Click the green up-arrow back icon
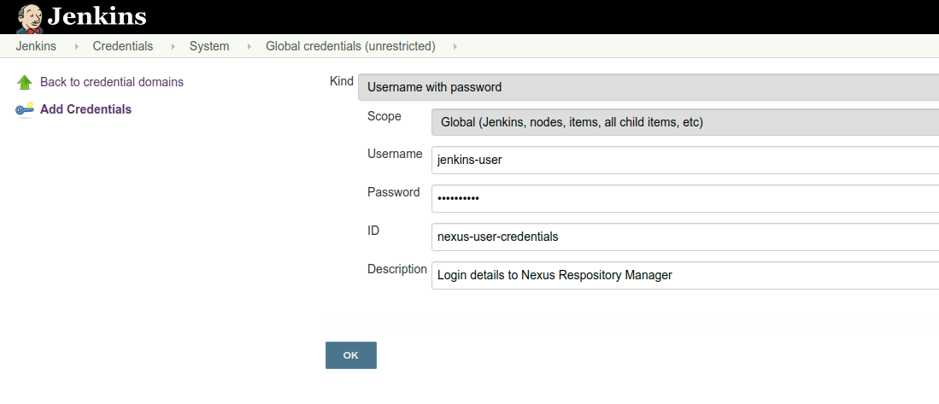939x404 pixels. pyautogui.click(x=25, y=83)
